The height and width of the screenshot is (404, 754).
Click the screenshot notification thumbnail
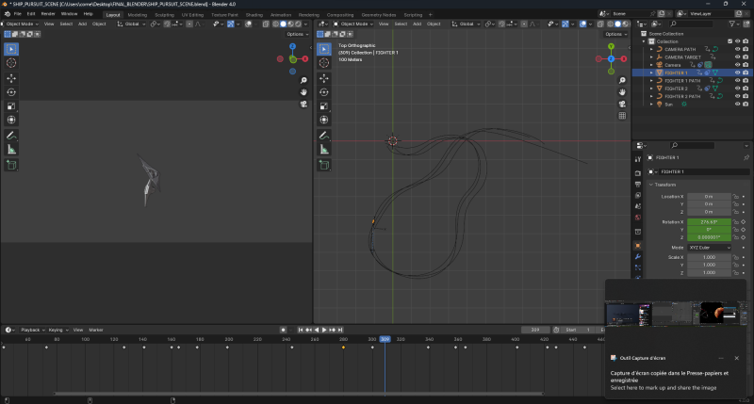point(677,314)
